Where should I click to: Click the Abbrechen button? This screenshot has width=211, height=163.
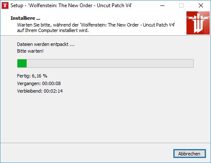click(189, 154)
